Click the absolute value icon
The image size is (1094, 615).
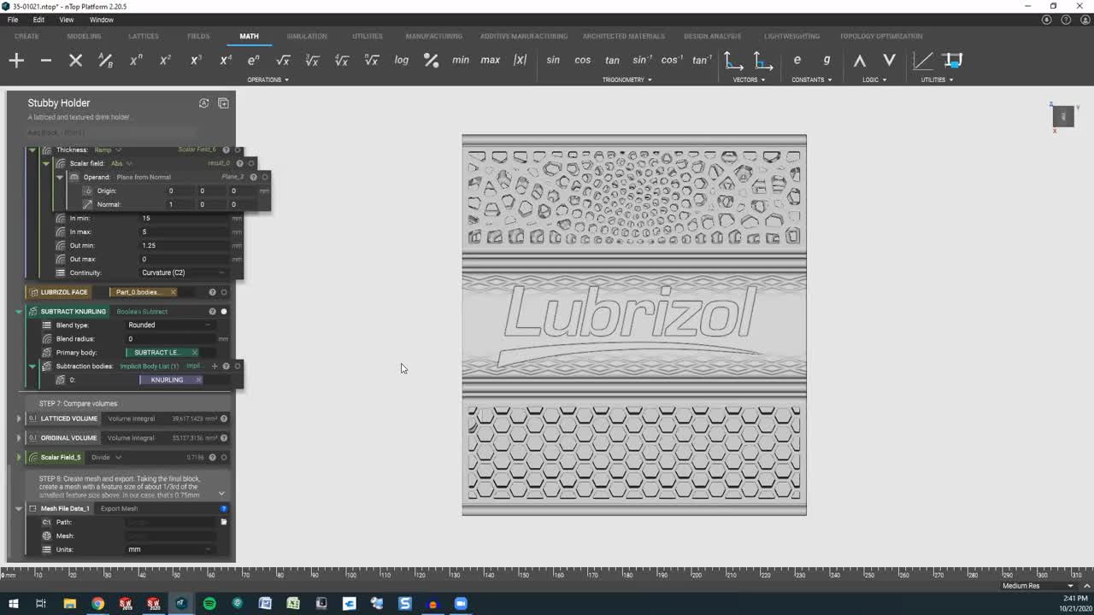coord(520,60)
